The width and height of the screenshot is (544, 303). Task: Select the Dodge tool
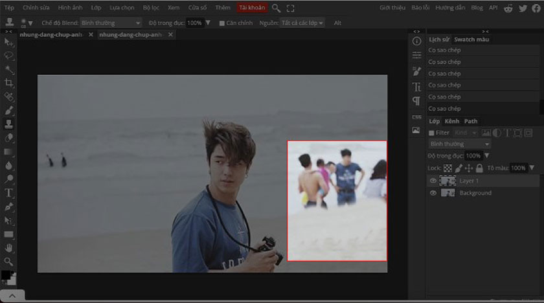[8, 179]
